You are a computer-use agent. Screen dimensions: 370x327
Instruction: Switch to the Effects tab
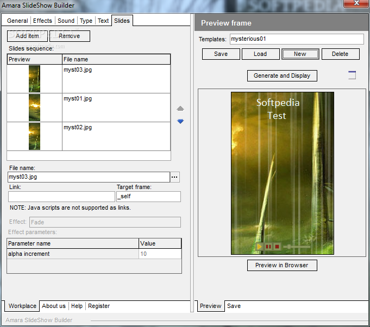point(42,21)
